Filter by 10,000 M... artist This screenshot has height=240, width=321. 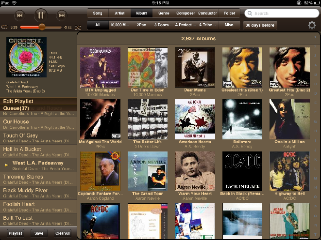(x=119, y=25)
